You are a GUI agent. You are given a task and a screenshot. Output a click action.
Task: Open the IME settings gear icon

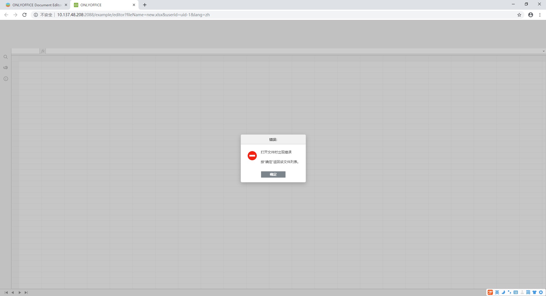click(x=541, y=292)
